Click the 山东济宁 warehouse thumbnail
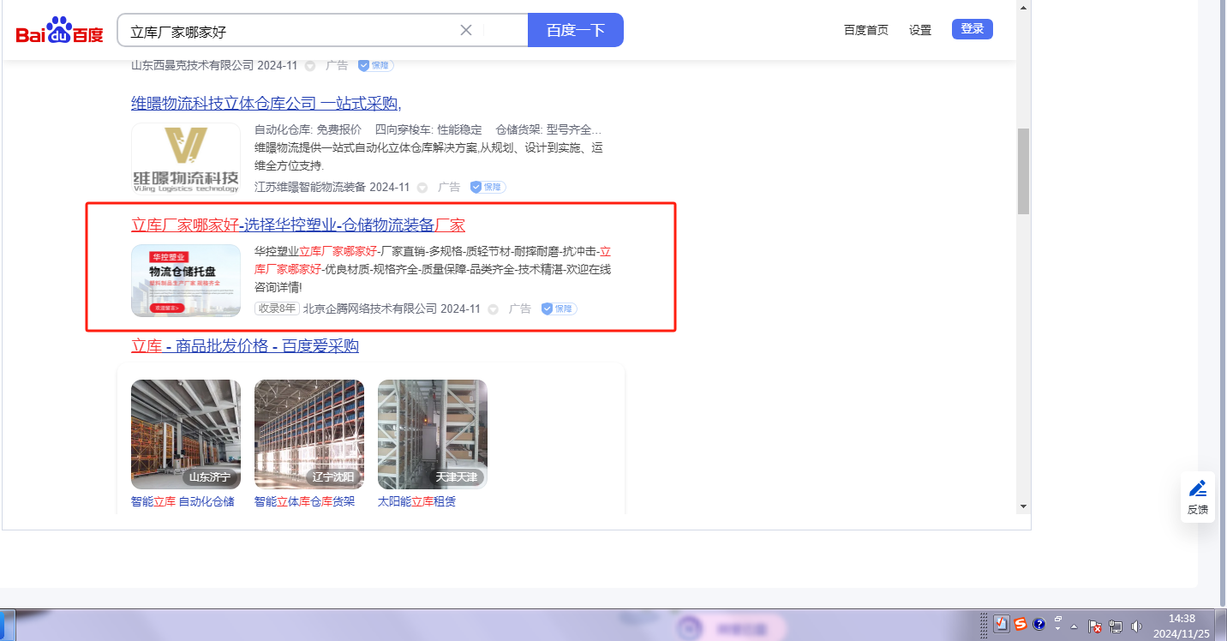This screenshot has width=1227, height=641. pyautogui.click(x=186, y=434)
